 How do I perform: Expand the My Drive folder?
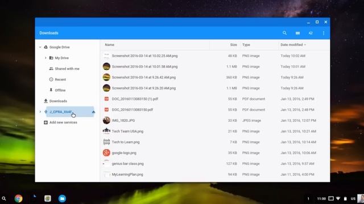click(45, 58)
